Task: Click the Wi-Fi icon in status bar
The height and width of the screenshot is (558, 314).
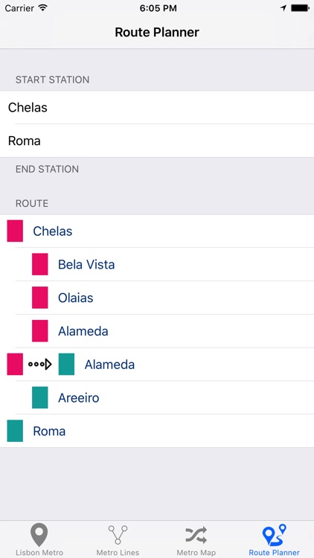Action: coord(43,8)
